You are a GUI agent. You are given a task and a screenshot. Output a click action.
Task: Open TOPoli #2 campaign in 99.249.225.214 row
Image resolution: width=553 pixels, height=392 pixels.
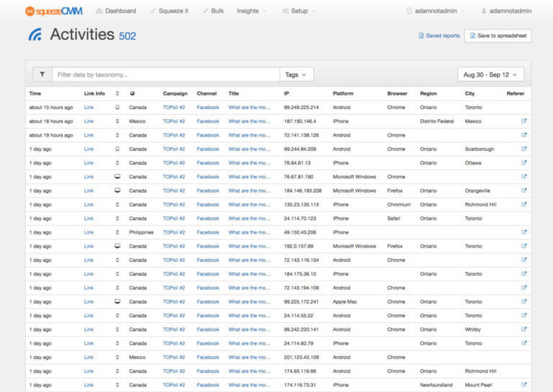tap(174, 107)
